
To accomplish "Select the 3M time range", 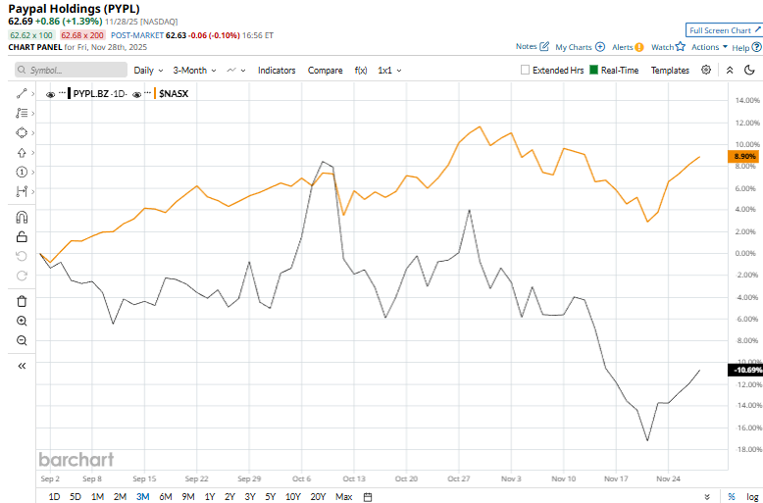I will (142, 497).
